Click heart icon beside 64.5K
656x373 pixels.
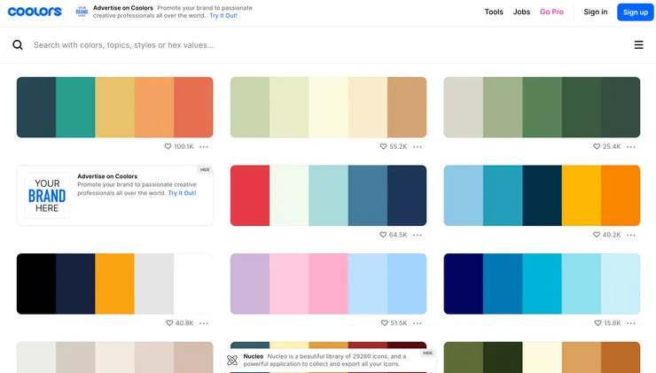click(384, 236)
